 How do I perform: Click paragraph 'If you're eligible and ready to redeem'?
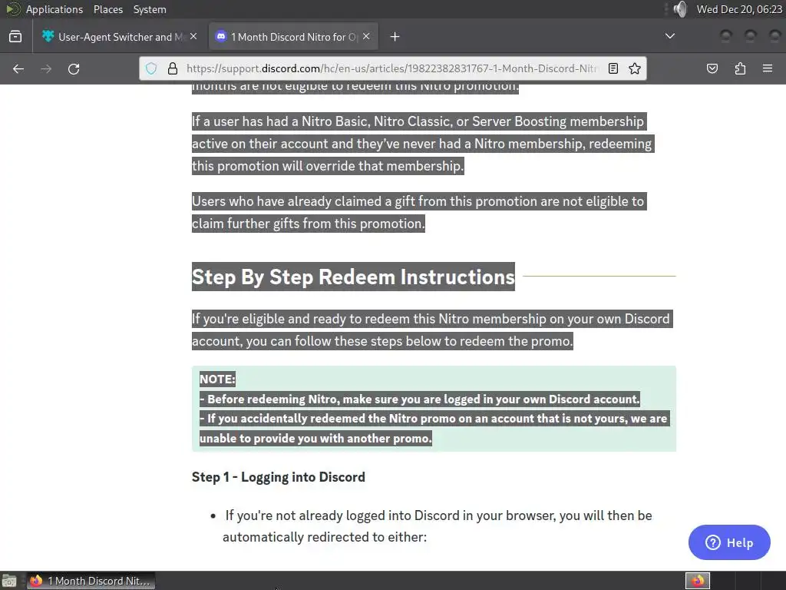click(432, 330)
